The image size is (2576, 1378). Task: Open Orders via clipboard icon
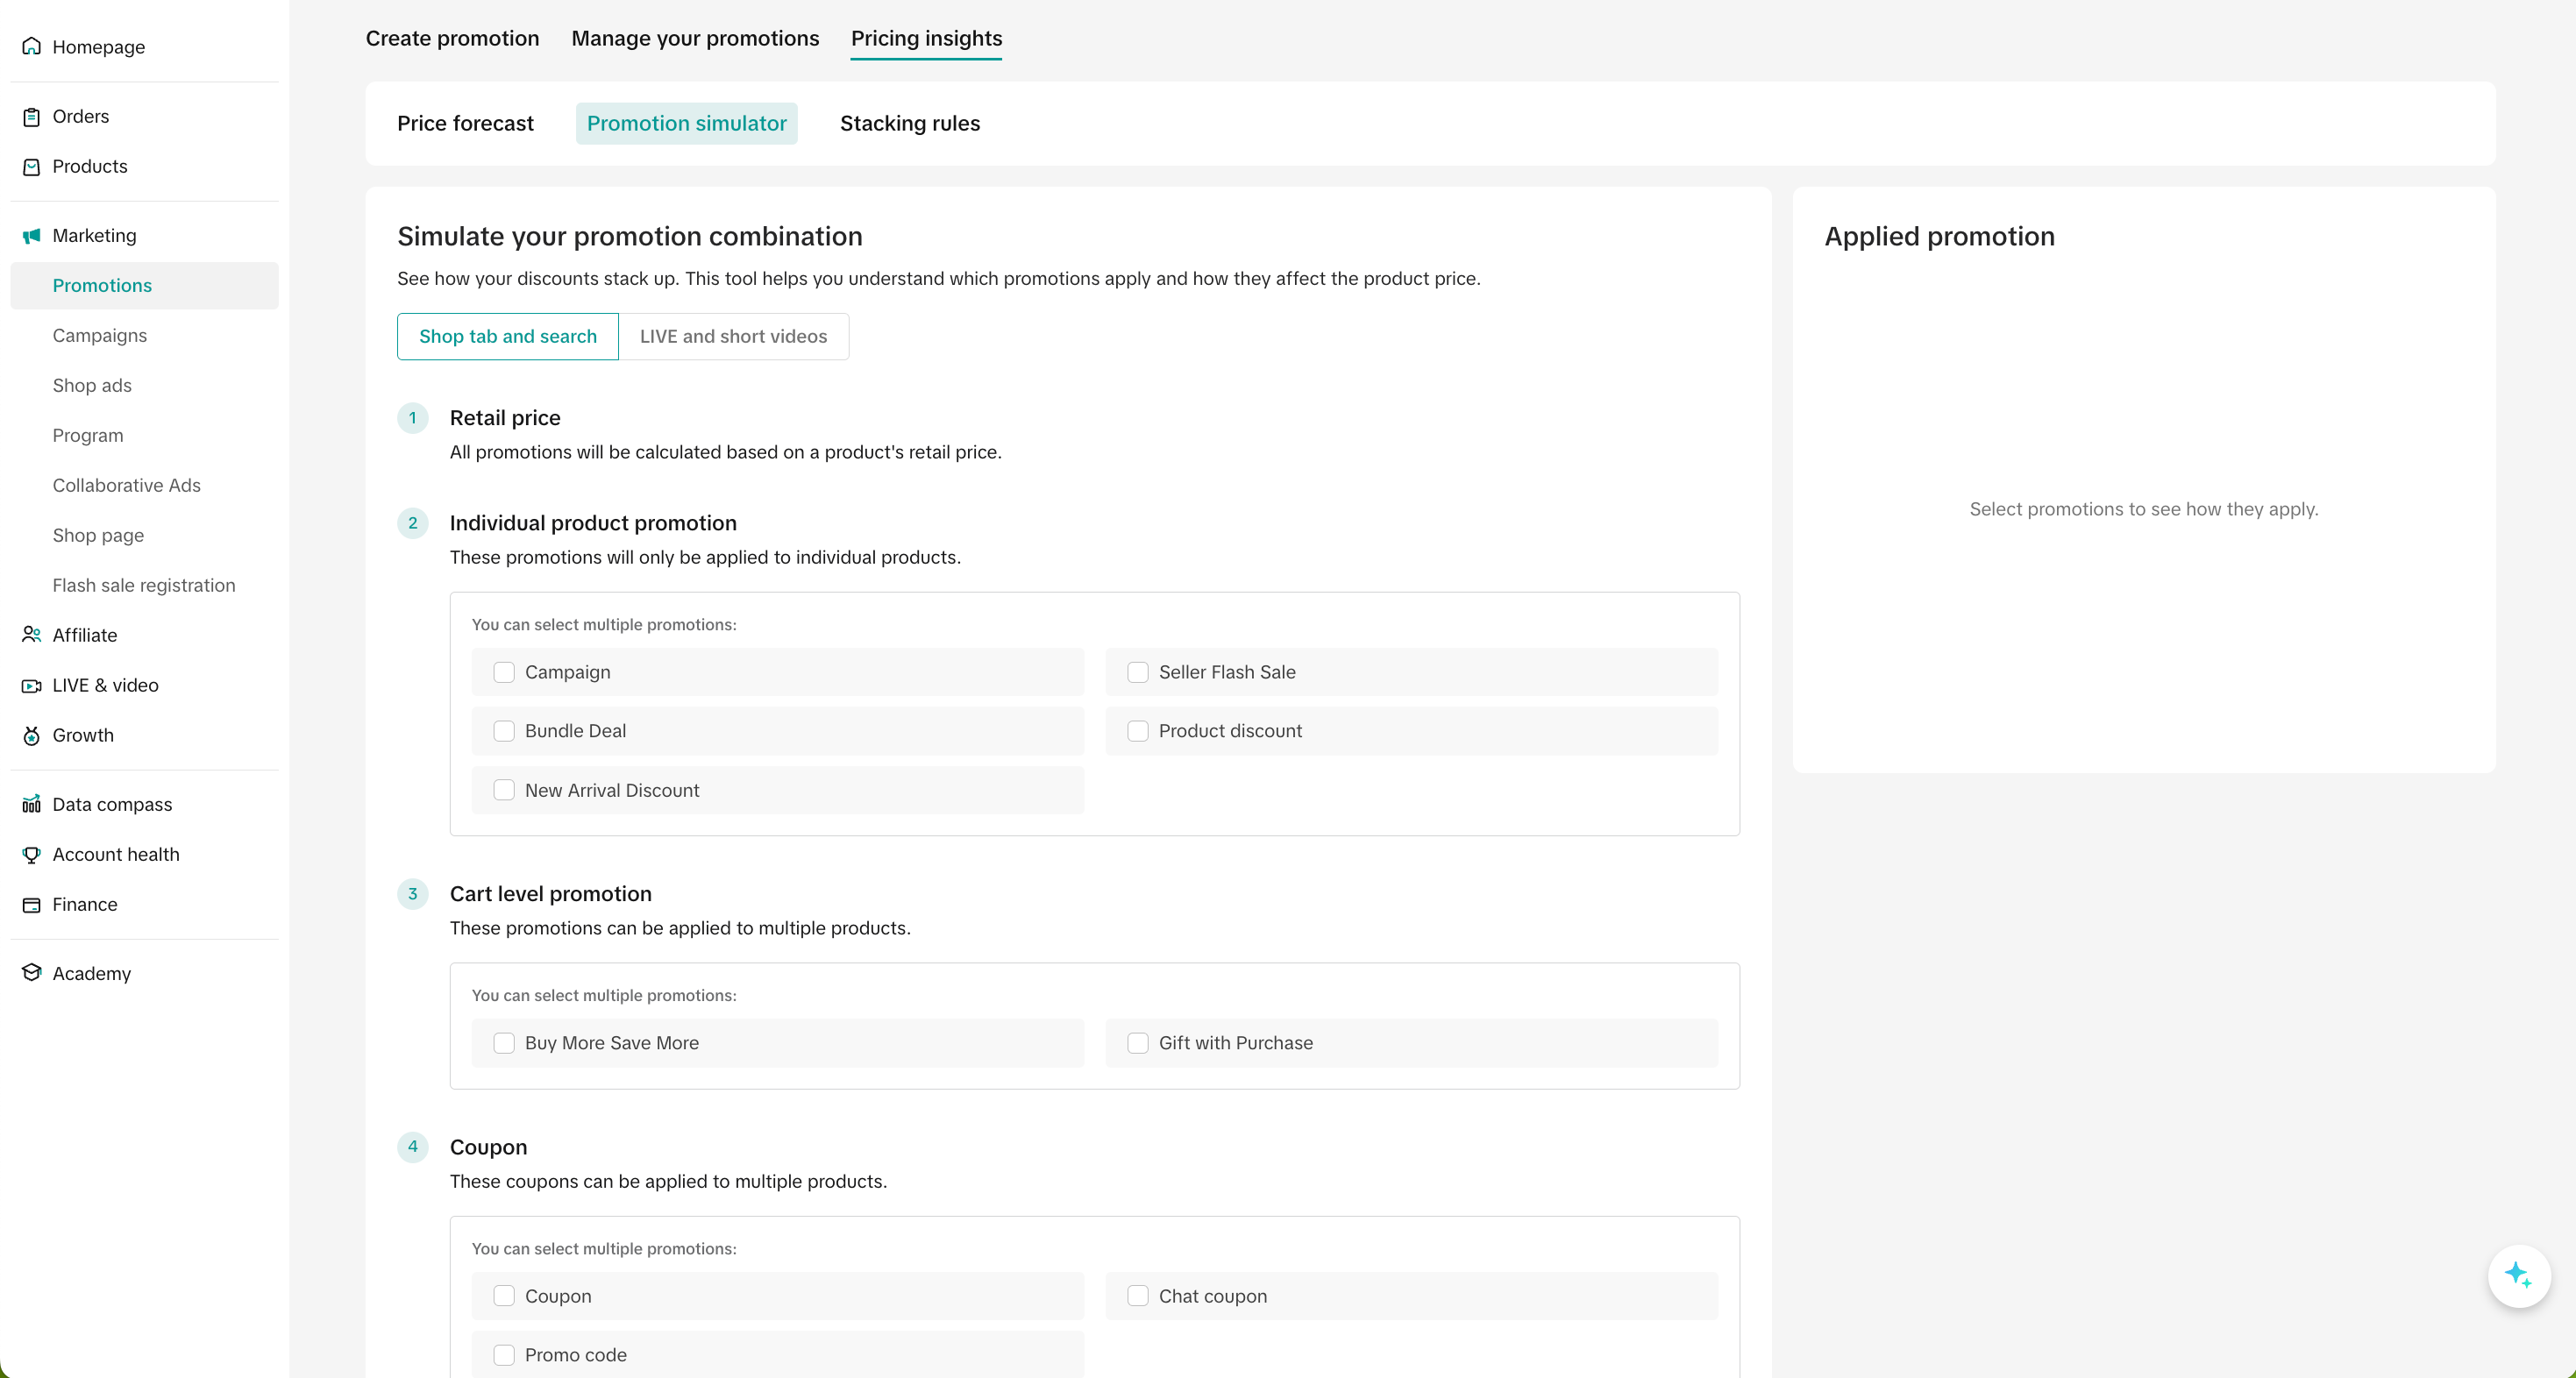click(31, 116)
